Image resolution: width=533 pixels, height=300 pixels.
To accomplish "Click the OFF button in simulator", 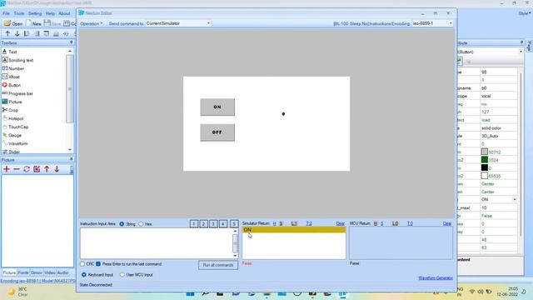I will (x=217, y=132).
